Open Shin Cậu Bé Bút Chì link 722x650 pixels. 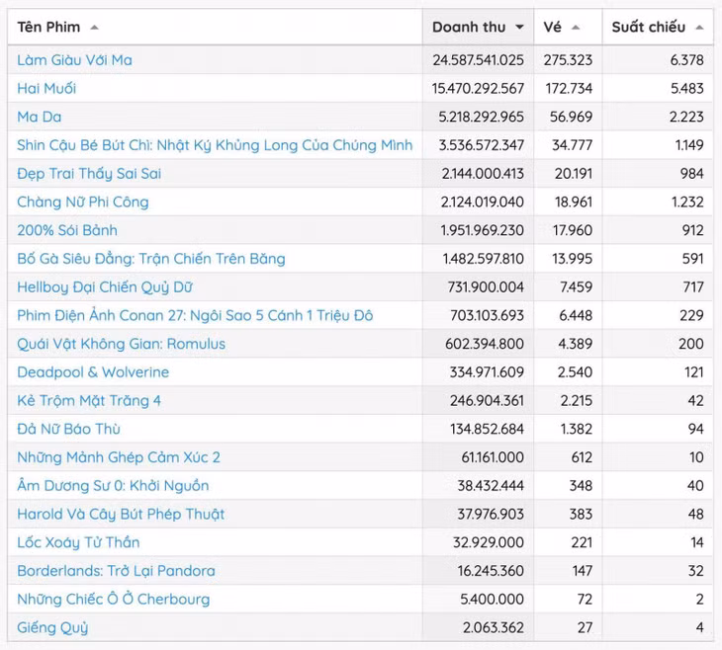click(x=215, y=145)
